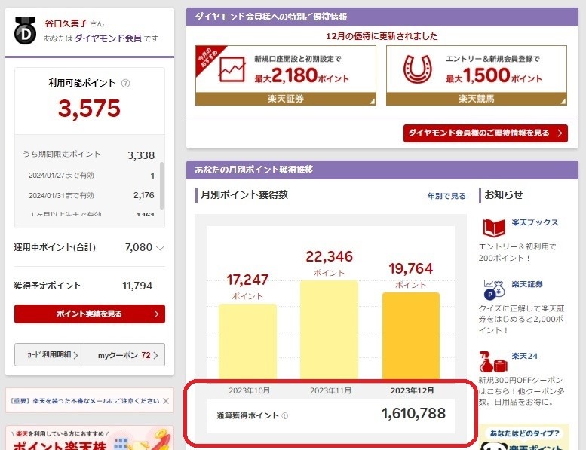
Task: Open the 利用可能ポイント help question-mark icon
Action: (125, 83)
